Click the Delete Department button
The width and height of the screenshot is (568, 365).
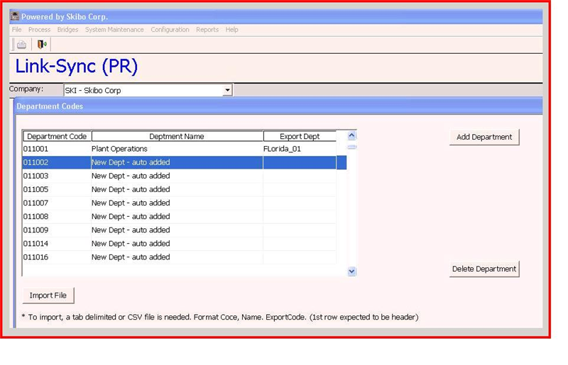[484, 269]
